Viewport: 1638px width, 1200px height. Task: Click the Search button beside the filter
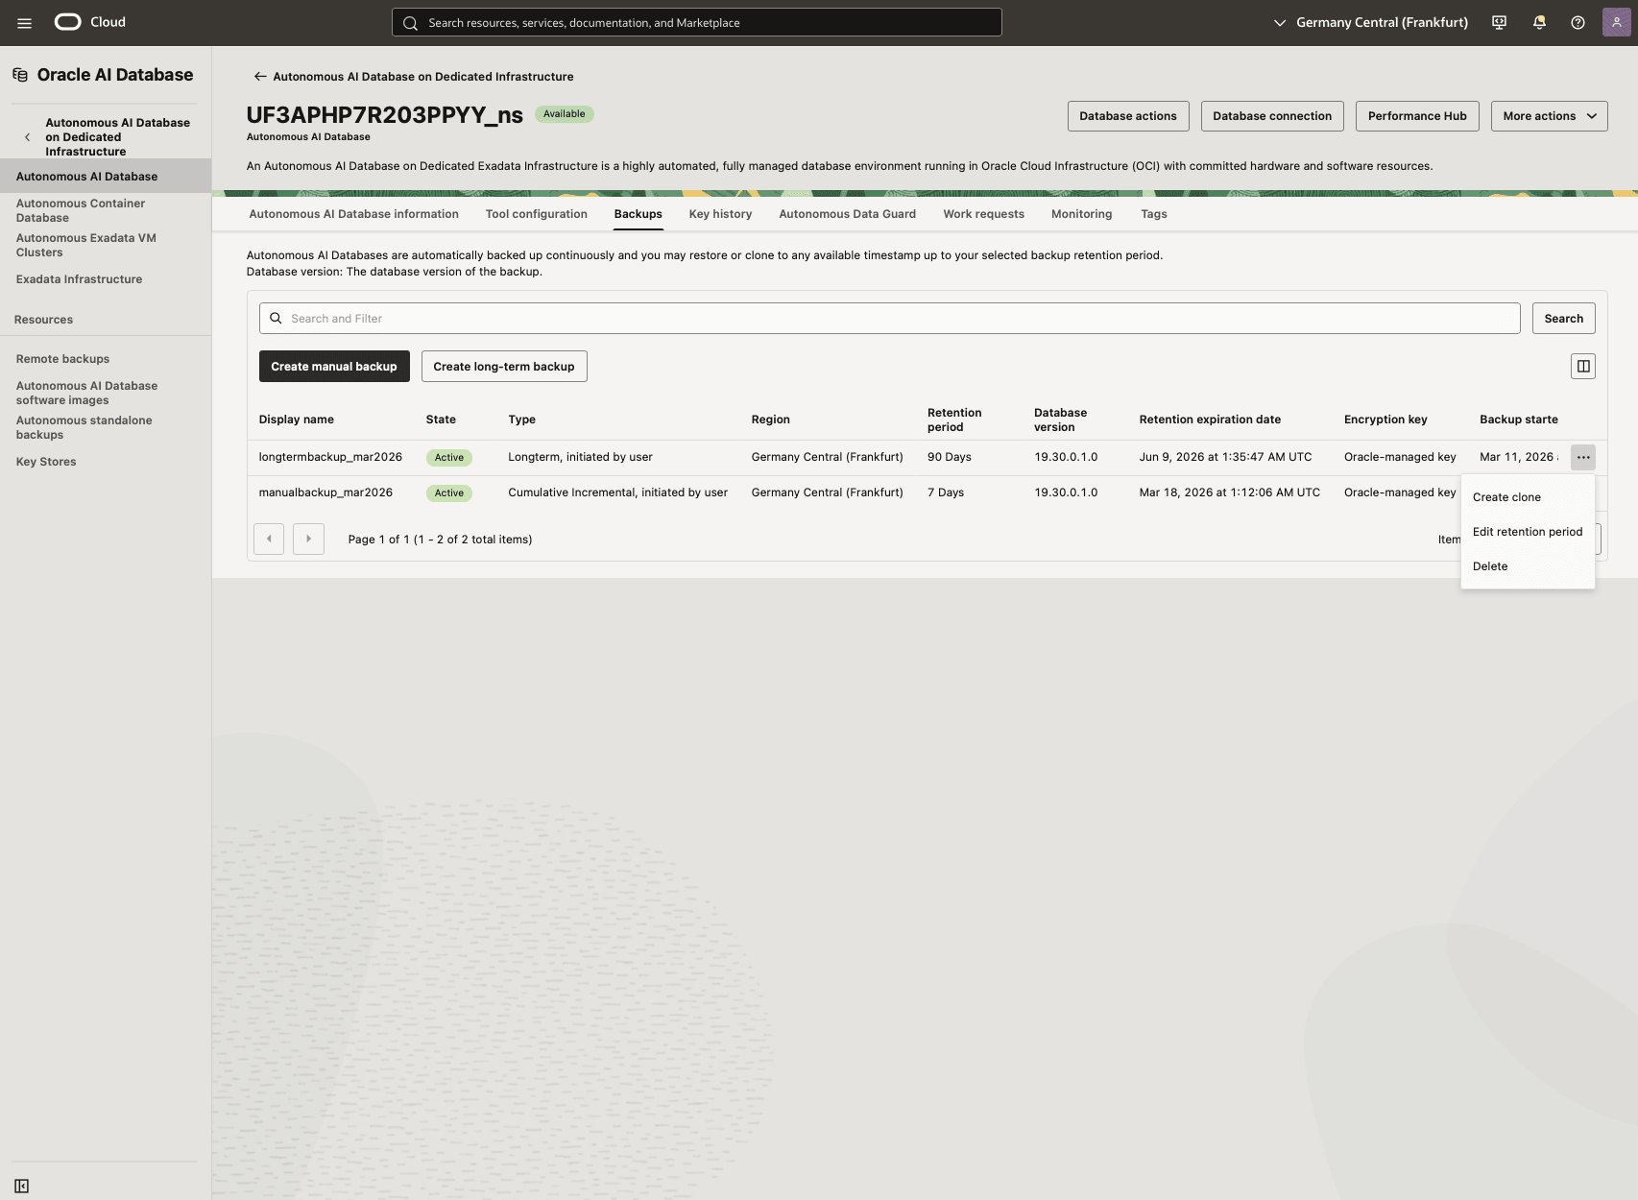pos(1563,318)
